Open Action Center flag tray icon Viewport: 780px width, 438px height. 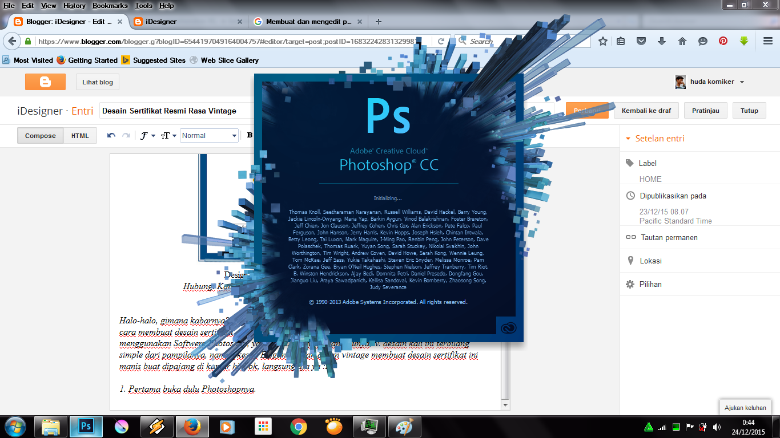pyautogui.click(x=689, y=427)
